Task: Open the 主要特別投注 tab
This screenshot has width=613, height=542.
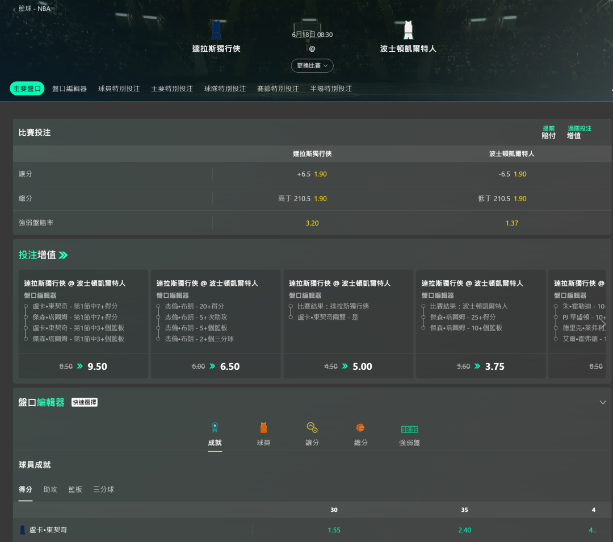Action: coord(172,89)
